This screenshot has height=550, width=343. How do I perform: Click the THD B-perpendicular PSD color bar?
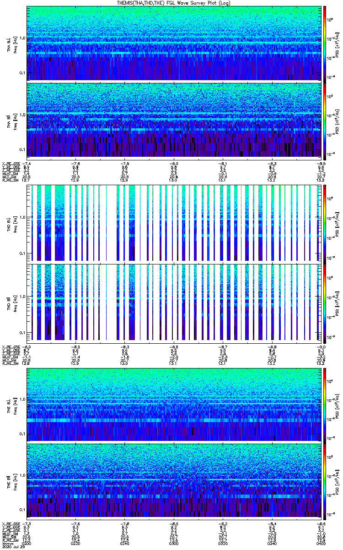[x=325, y=223]
